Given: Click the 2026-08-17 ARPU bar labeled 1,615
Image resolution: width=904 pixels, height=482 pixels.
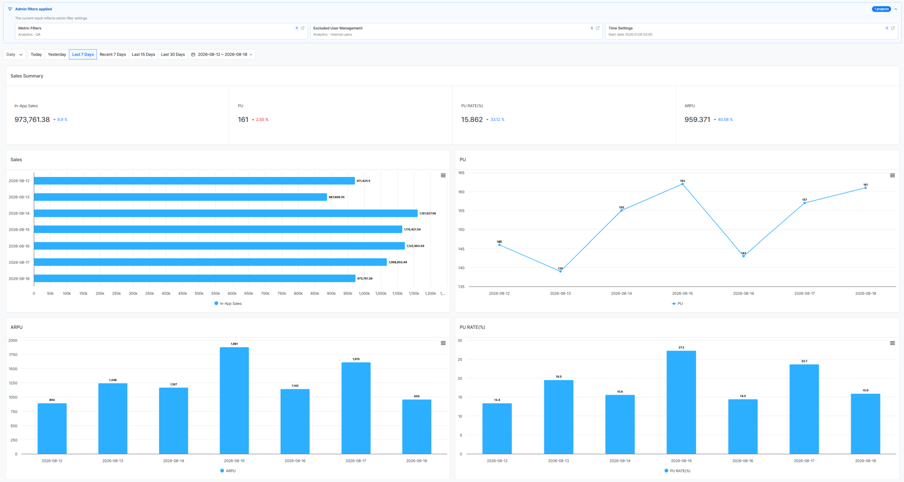Looking at the screenshot, I should tap(356, 408).
